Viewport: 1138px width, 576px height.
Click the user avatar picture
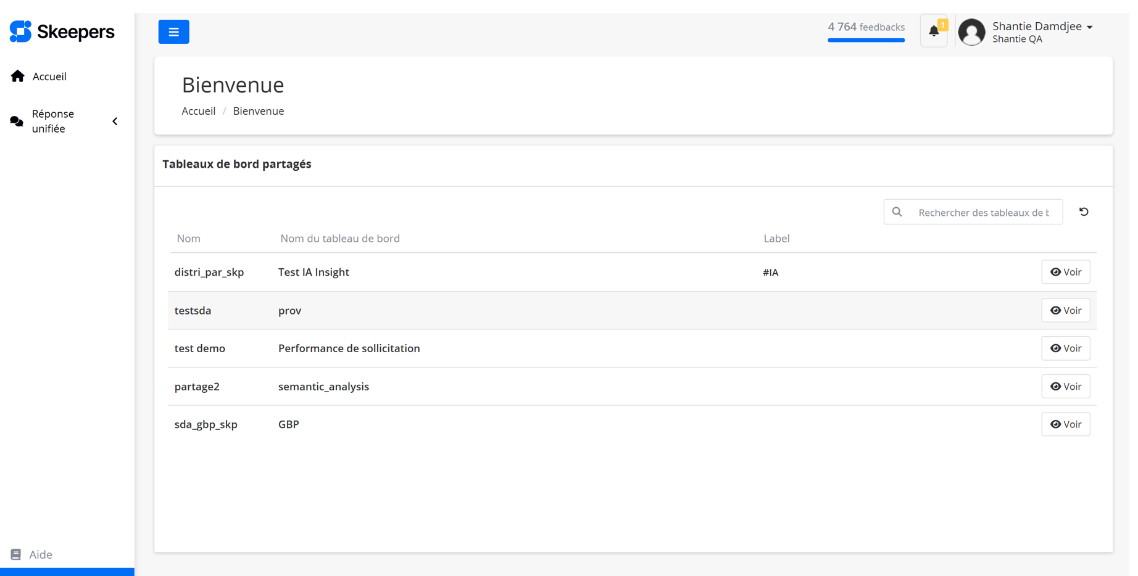(971, 32)
